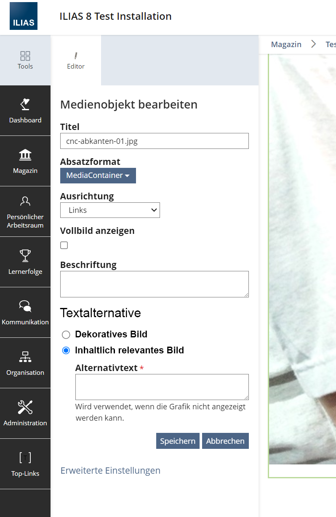This screenshot has width=336, height=517.
Task: Open the Ausrichtung select box
Action: coord(110,210)
